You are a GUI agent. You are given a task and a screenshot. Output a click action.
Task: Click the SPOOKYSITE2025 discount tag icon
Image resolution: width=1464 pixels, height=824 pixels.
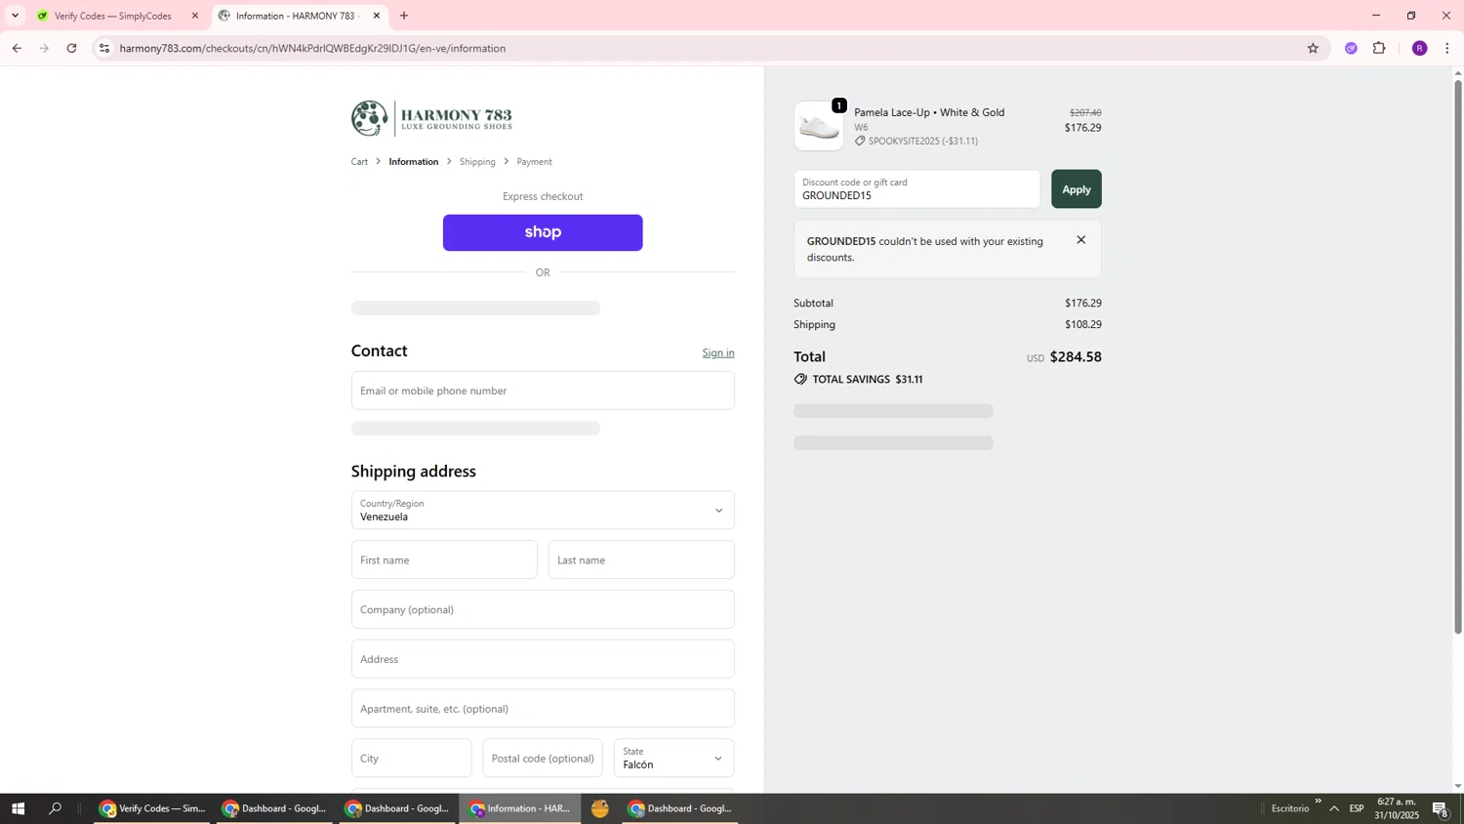click(860, 142)
